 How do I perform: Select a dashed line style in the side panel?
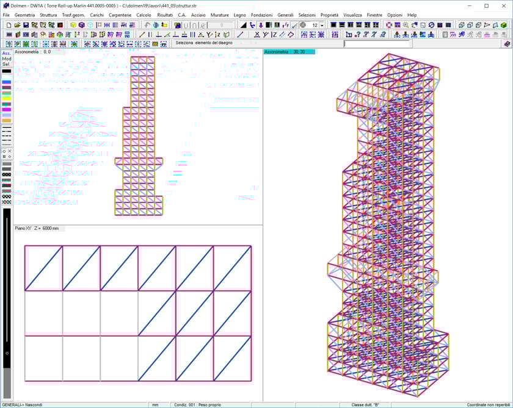[x=7, y=133]
